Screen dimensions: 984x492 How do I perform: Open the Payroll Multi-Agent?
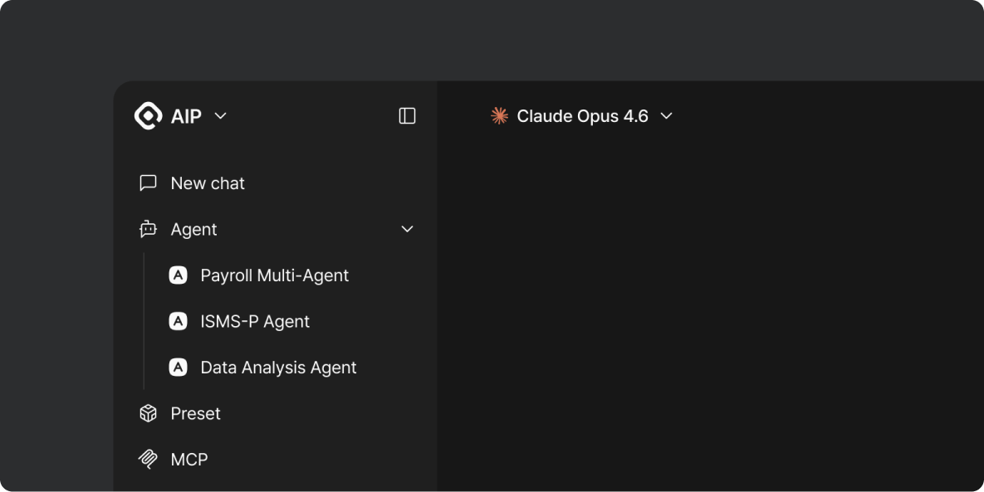point(275,275)
